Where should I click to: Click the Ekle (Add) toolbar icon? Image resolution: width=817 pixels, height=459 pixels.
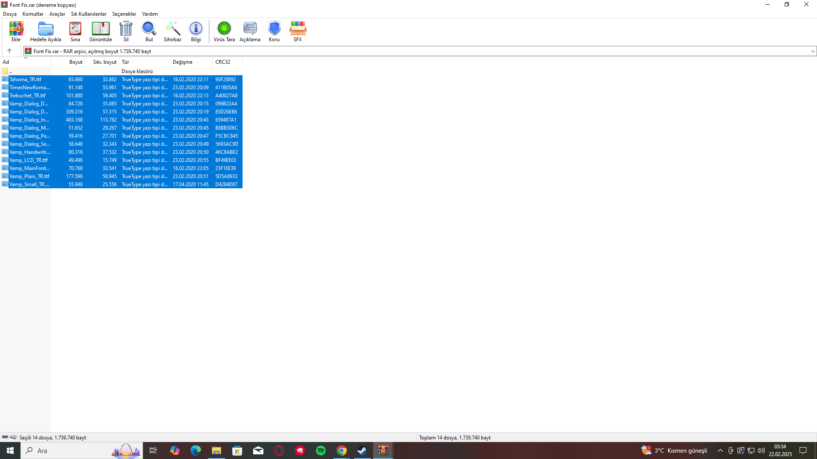[16, 31]
